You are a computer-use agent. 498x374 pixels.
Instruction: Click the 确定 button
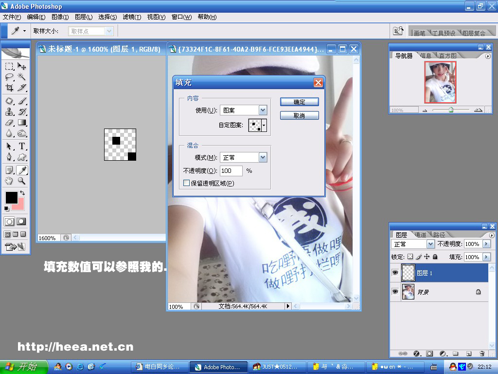click(299, 102)
